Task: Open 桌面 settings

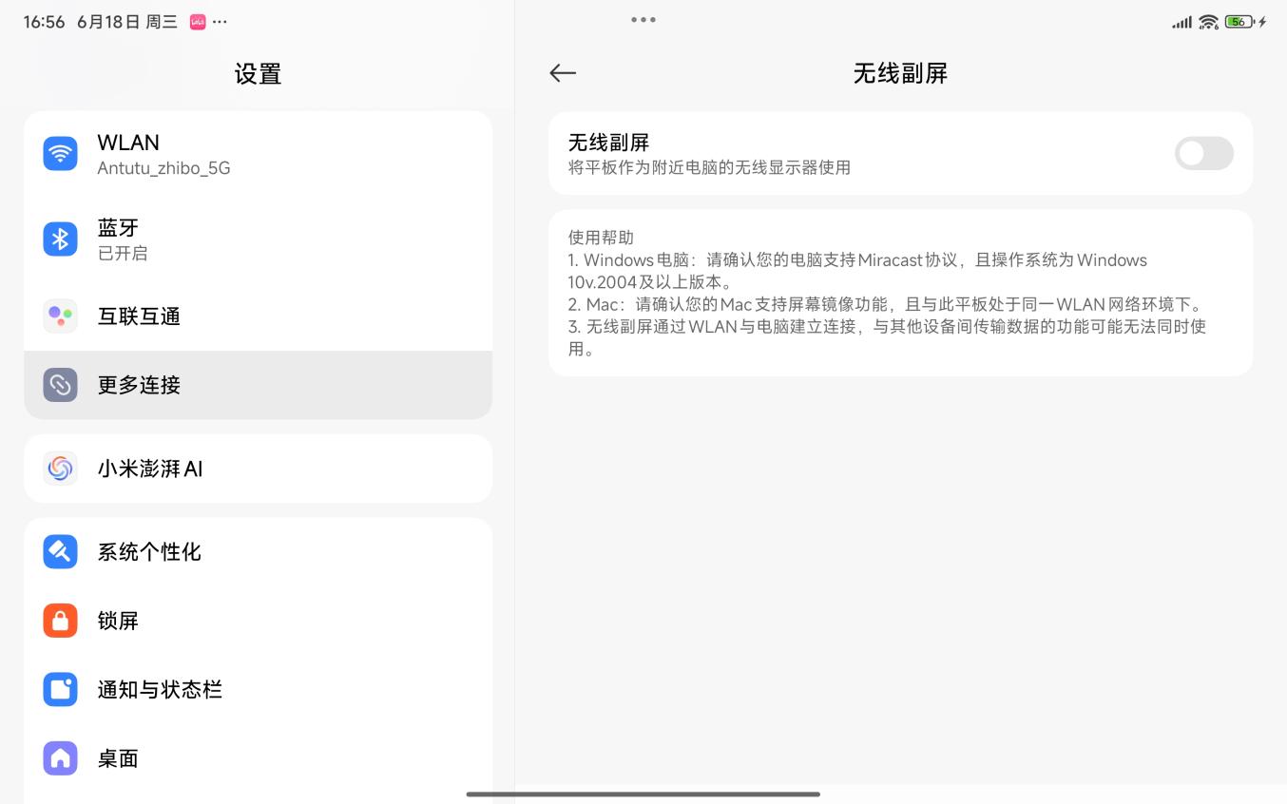Action: coord(258,758)
